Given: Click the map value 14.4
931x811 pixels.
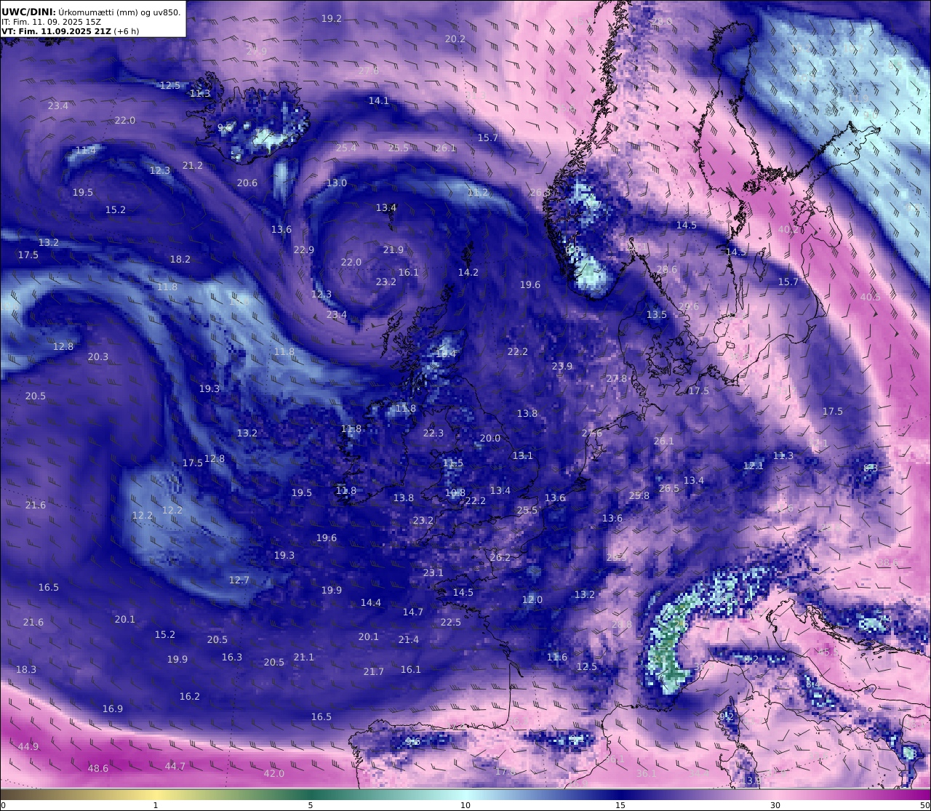Looking at the screenshot, I should pyautogui.click(x=371, y=602).
